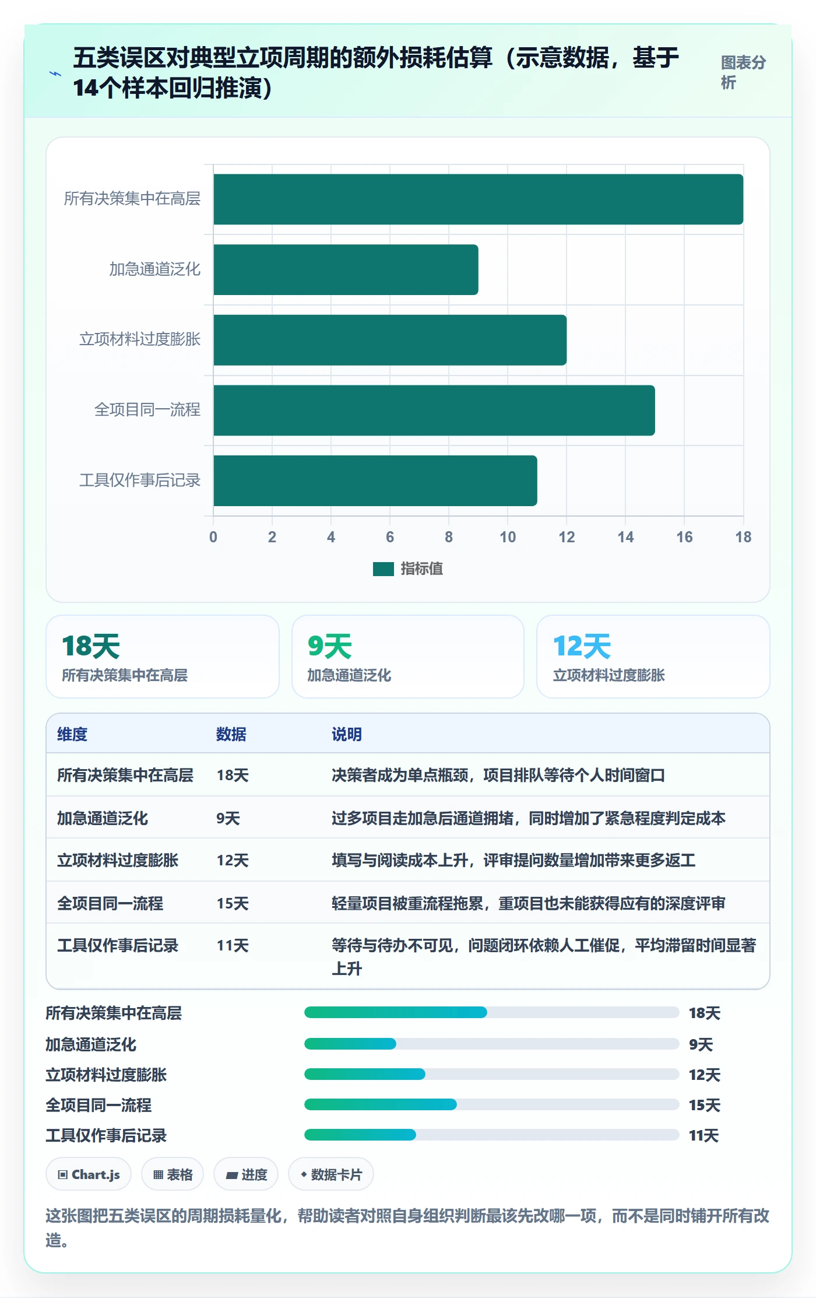
Task: Click the diamond icon in 数据卡片 tag
Action: coord(304,1175)
